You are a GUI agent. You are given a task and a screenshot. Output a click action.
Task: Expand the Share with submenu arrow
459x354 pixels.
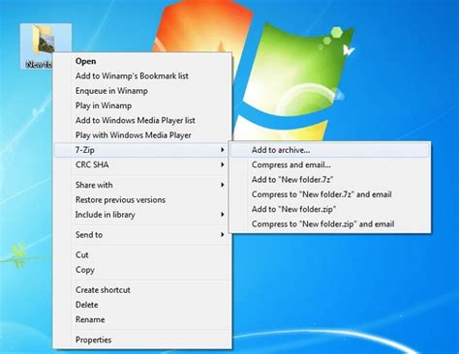click(222, 185)
